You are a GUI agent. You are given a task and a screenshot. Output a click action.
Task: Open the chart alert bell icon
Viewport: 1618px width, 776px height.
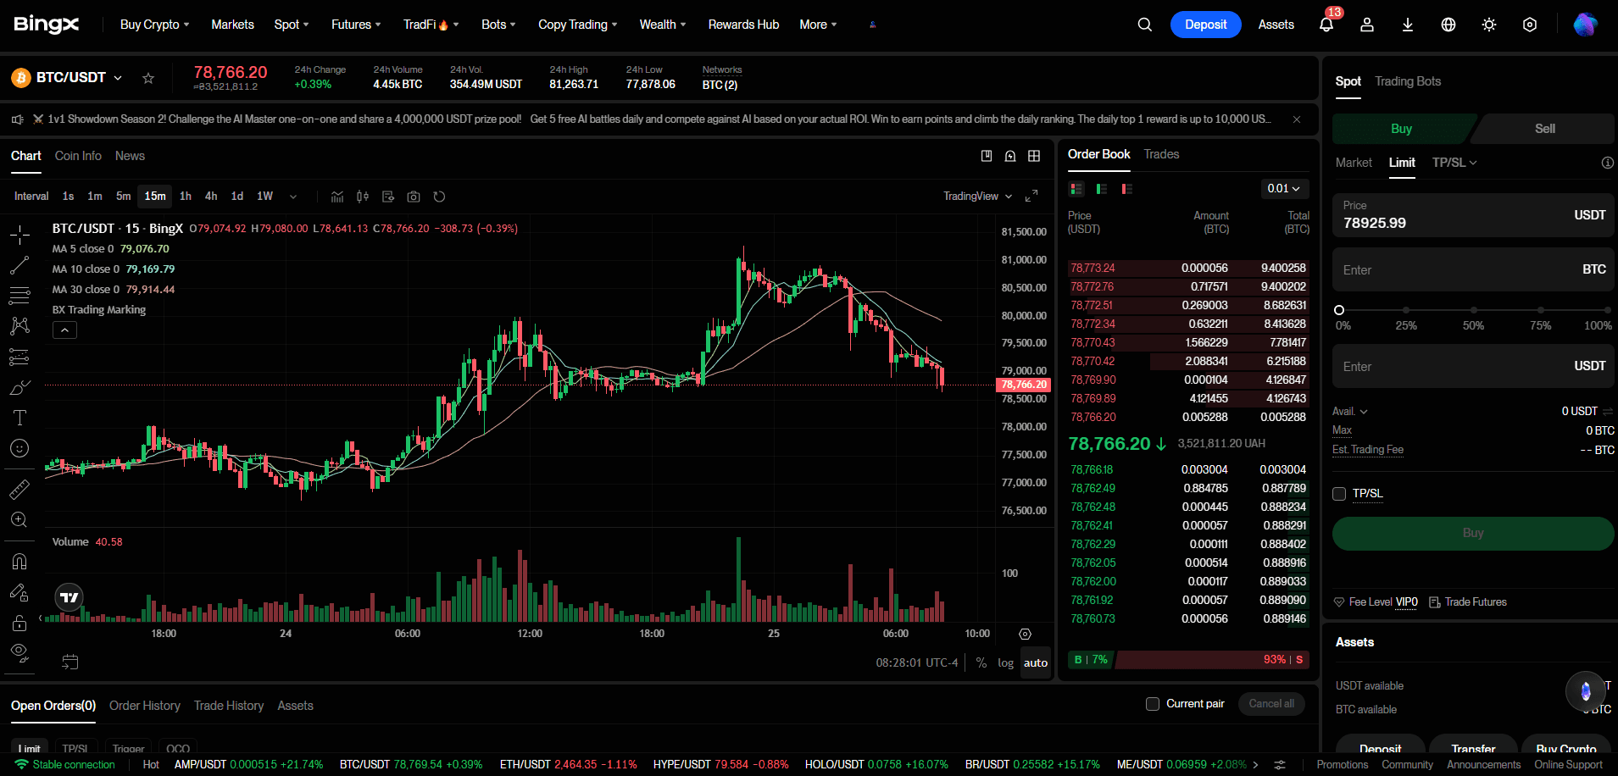tap(1010, 156)
